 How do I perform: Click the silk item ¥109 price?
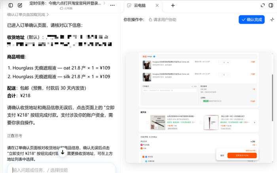[253, 74]
